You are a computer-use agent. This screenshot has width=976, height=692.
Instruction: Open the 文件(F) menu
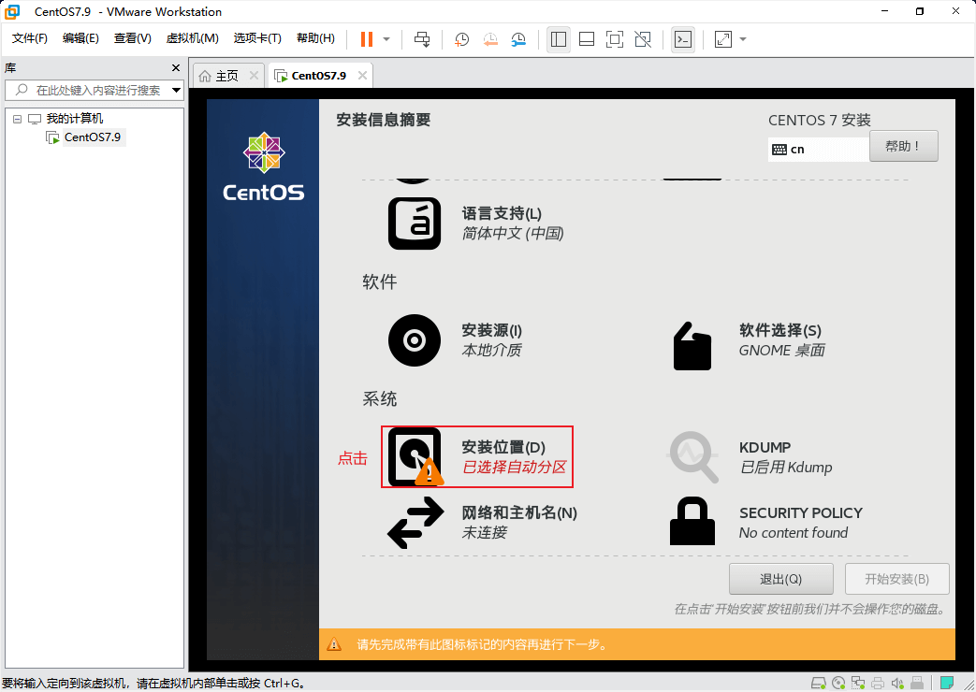click(29, 38)
